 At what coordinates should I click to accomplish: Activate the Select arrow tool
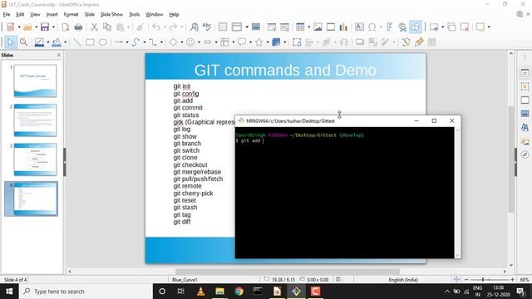coord(11,42)
